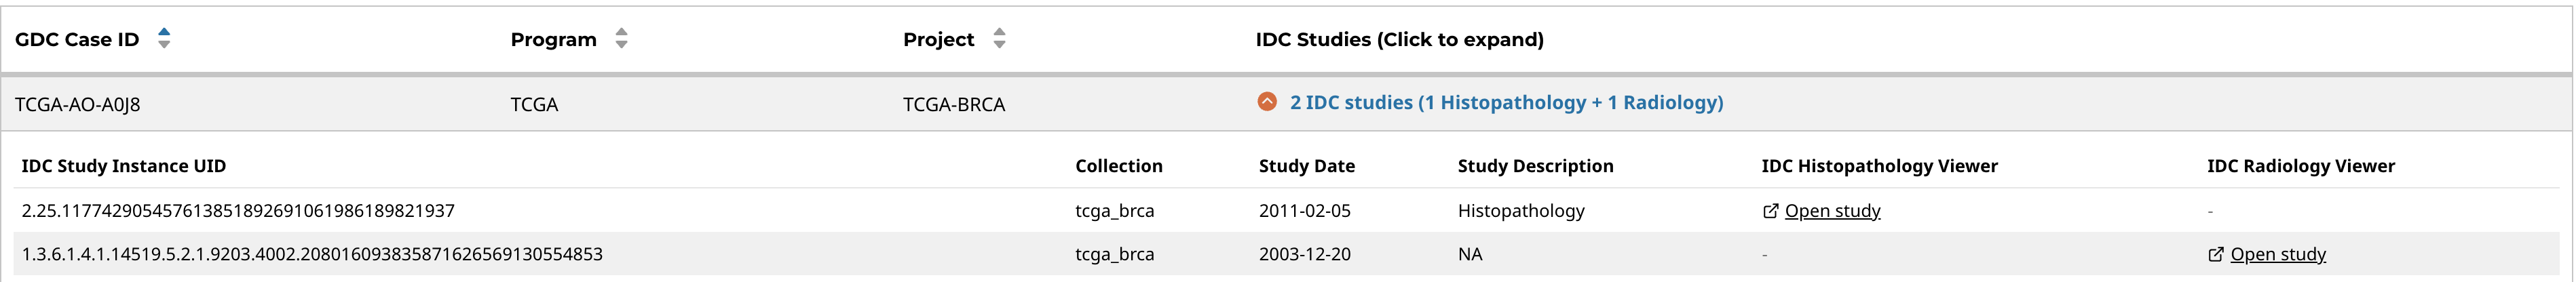Open study in IDC Histopathology Viewer
The height and width of the screenshot is (282, 2576).
pos(1832,211)
